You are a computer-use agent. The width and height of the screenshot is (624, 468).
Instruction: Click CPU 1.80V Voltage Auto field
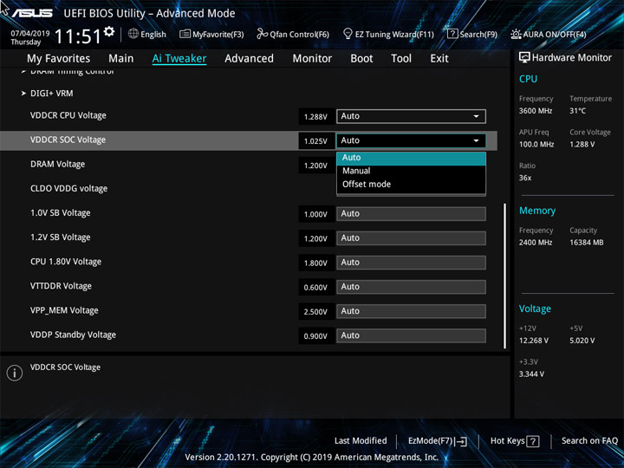[x=411, y=263]
